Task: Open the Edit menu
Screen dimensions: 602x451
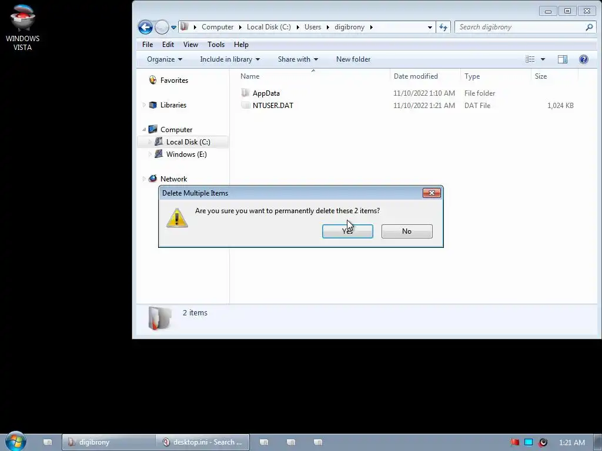Action: click(x=168, y=45)
